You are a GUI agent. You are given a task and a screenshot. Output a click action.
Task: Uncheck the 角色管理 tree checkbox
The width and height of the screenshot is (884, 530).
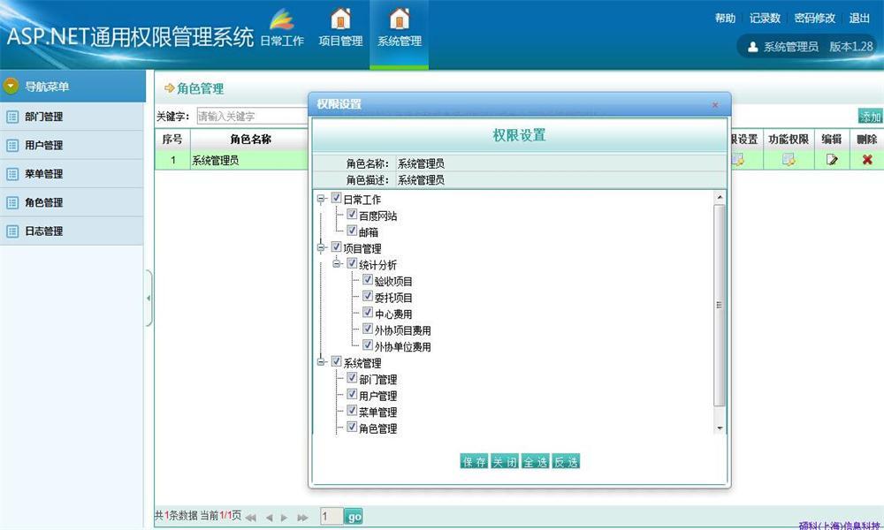point(352,427)
